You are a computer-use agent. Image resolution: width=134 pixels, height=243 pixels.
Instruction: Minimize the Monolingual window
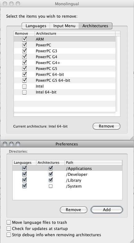pos(11,4)
